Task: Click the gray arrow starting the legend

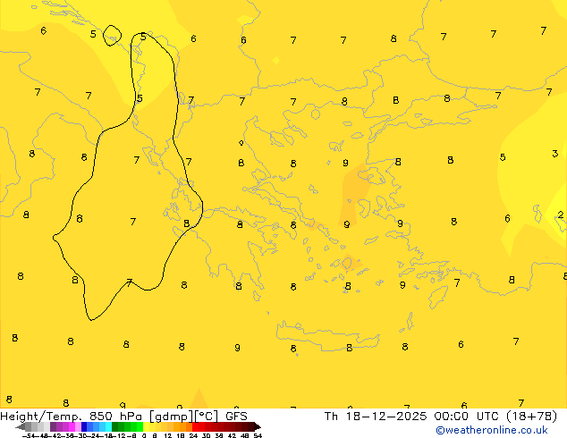Action: coord(21,426)
